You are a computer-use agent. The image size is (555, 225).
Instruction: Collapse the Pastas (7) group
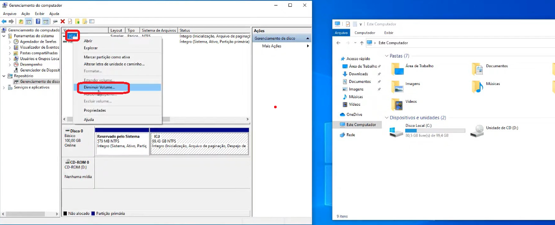click(x=387, y=56)
